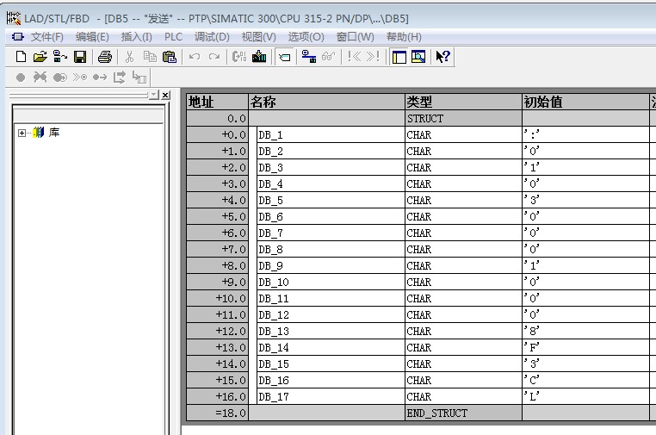Viewport: 656px width, 435px height.
Task: Edit the initial value 'F' of DB_14
Action: point(585,347)
